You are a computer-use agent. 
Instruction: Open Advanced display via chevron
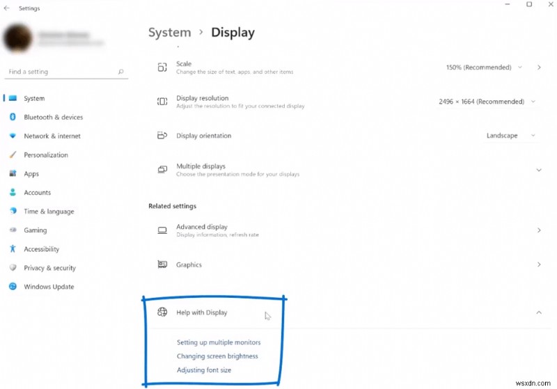[x=539, y=230]
